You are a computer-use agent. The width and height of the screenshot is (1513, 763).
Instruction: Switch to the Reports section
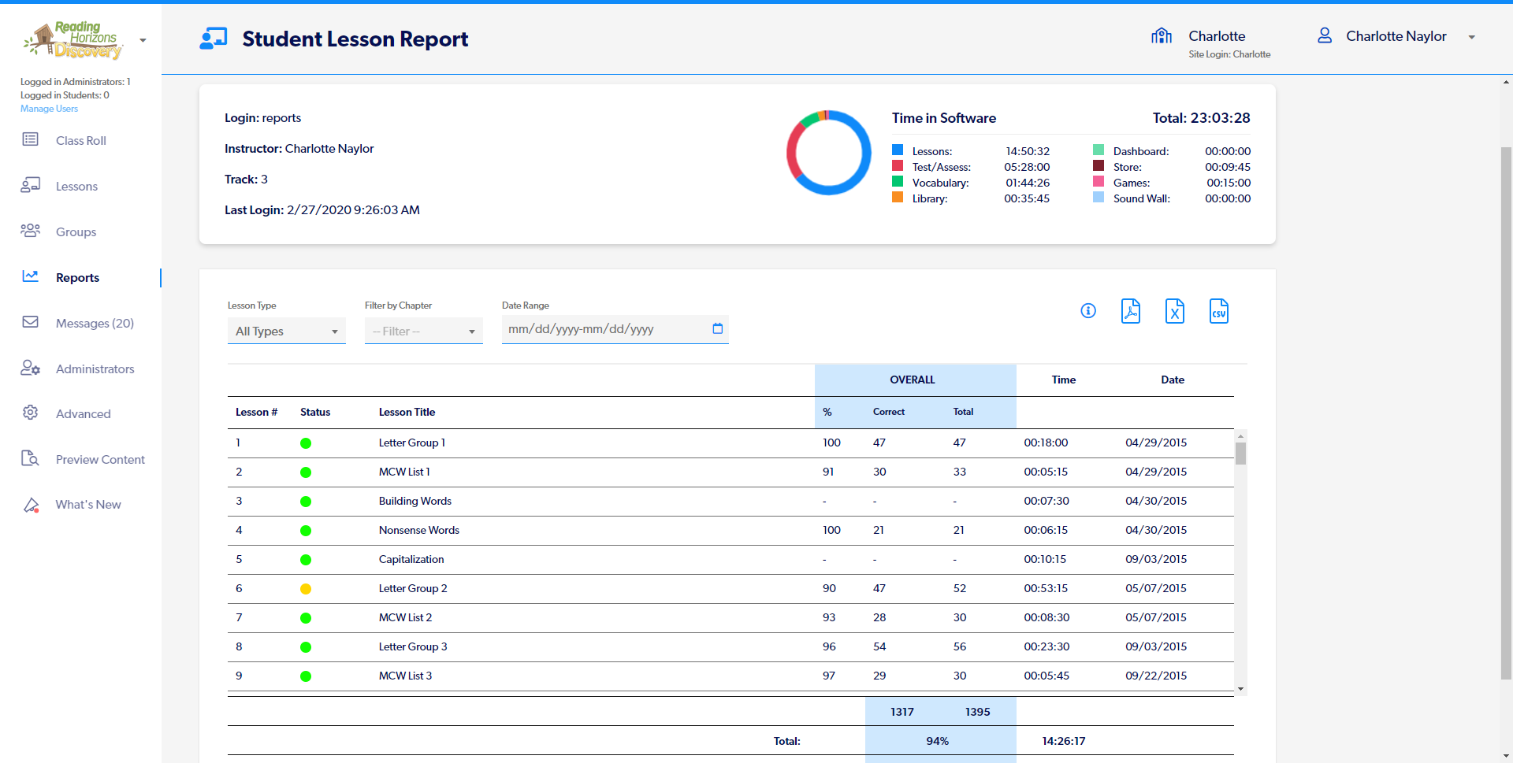point(77,277)
